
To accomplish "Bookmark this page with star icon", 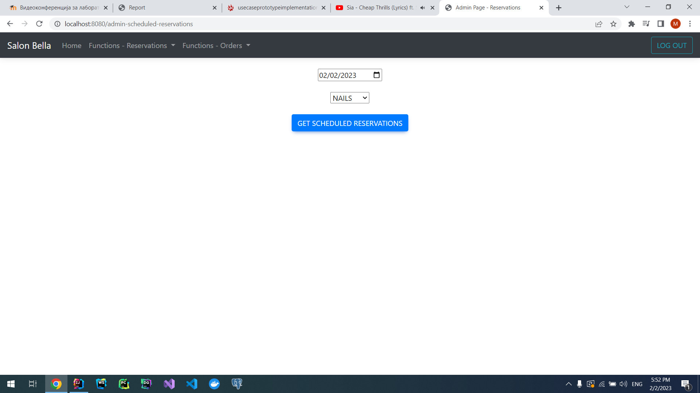I will coord(613,24).
